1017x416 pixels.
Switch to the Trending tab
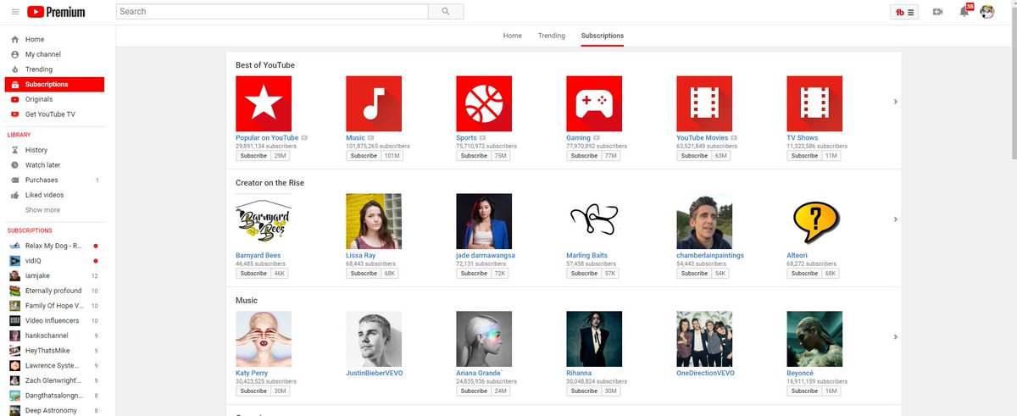pos(552,36)
